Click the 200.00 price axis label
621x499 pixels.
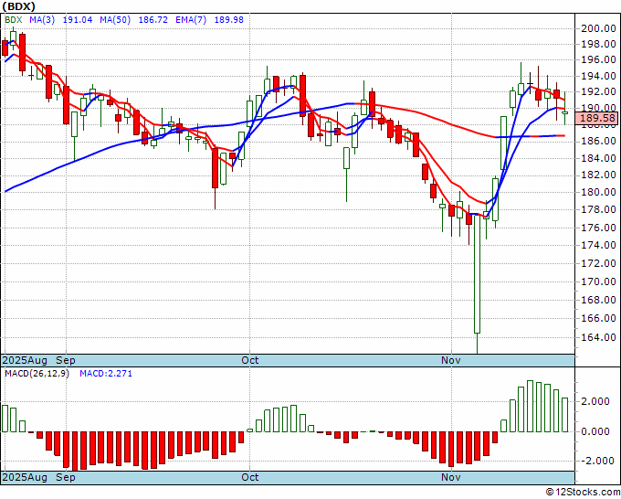click(598, 28)
